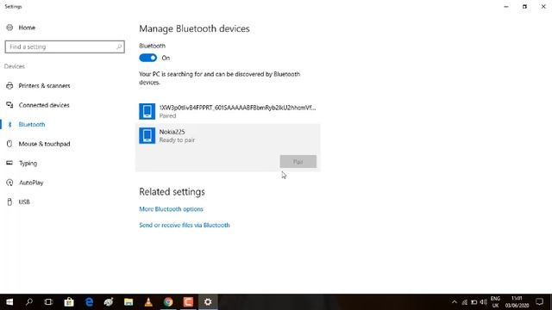
Task: Go to Settings Home
Action: tap(27, 28)
